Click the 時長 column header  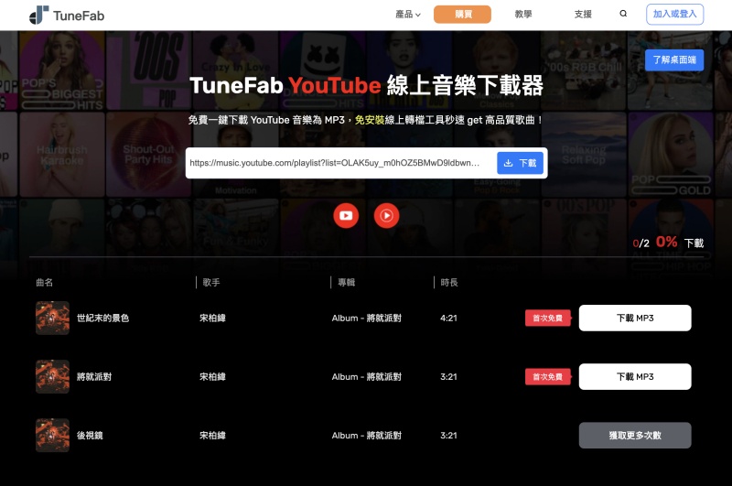[x=449, y=283]
